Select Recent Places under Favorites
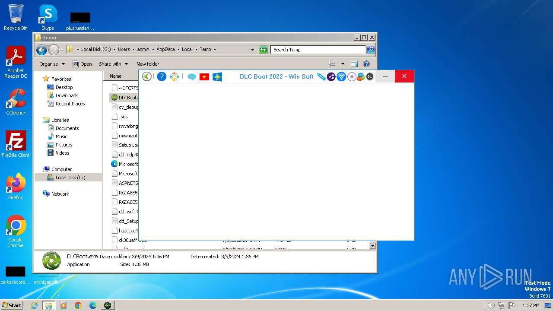The height and width of the screenshot is (311, 553). 70,104
